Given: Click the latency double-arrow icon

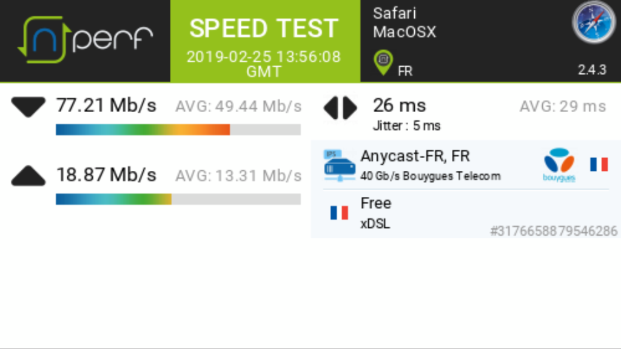Looking at the screenshot, I should (x=340, y=108).
